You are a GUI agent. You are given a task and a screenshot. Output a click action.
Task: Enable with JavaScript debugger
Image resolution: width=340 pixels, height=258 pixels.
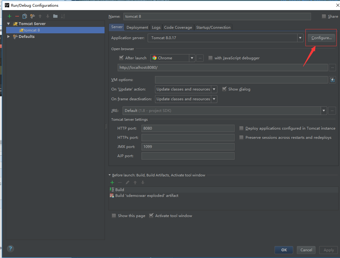pyautogui.click(x=210, y=58)
